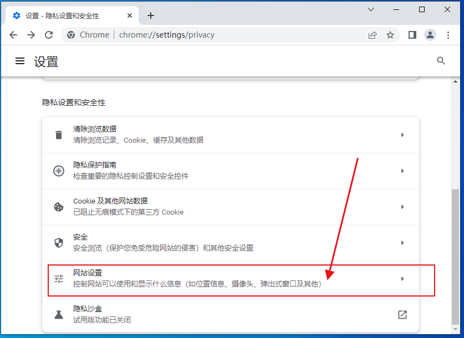464x338 pixels.
Task: Click text 清除浏览记录、Cookie、缓存及其他数据
Action: point(138,140)
